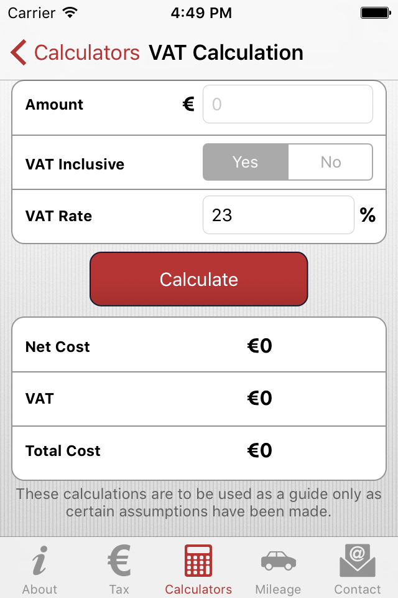The height and width of the screenshot is (598, 398).
Task: Focus the Amount input field
Action: [288, 104]
